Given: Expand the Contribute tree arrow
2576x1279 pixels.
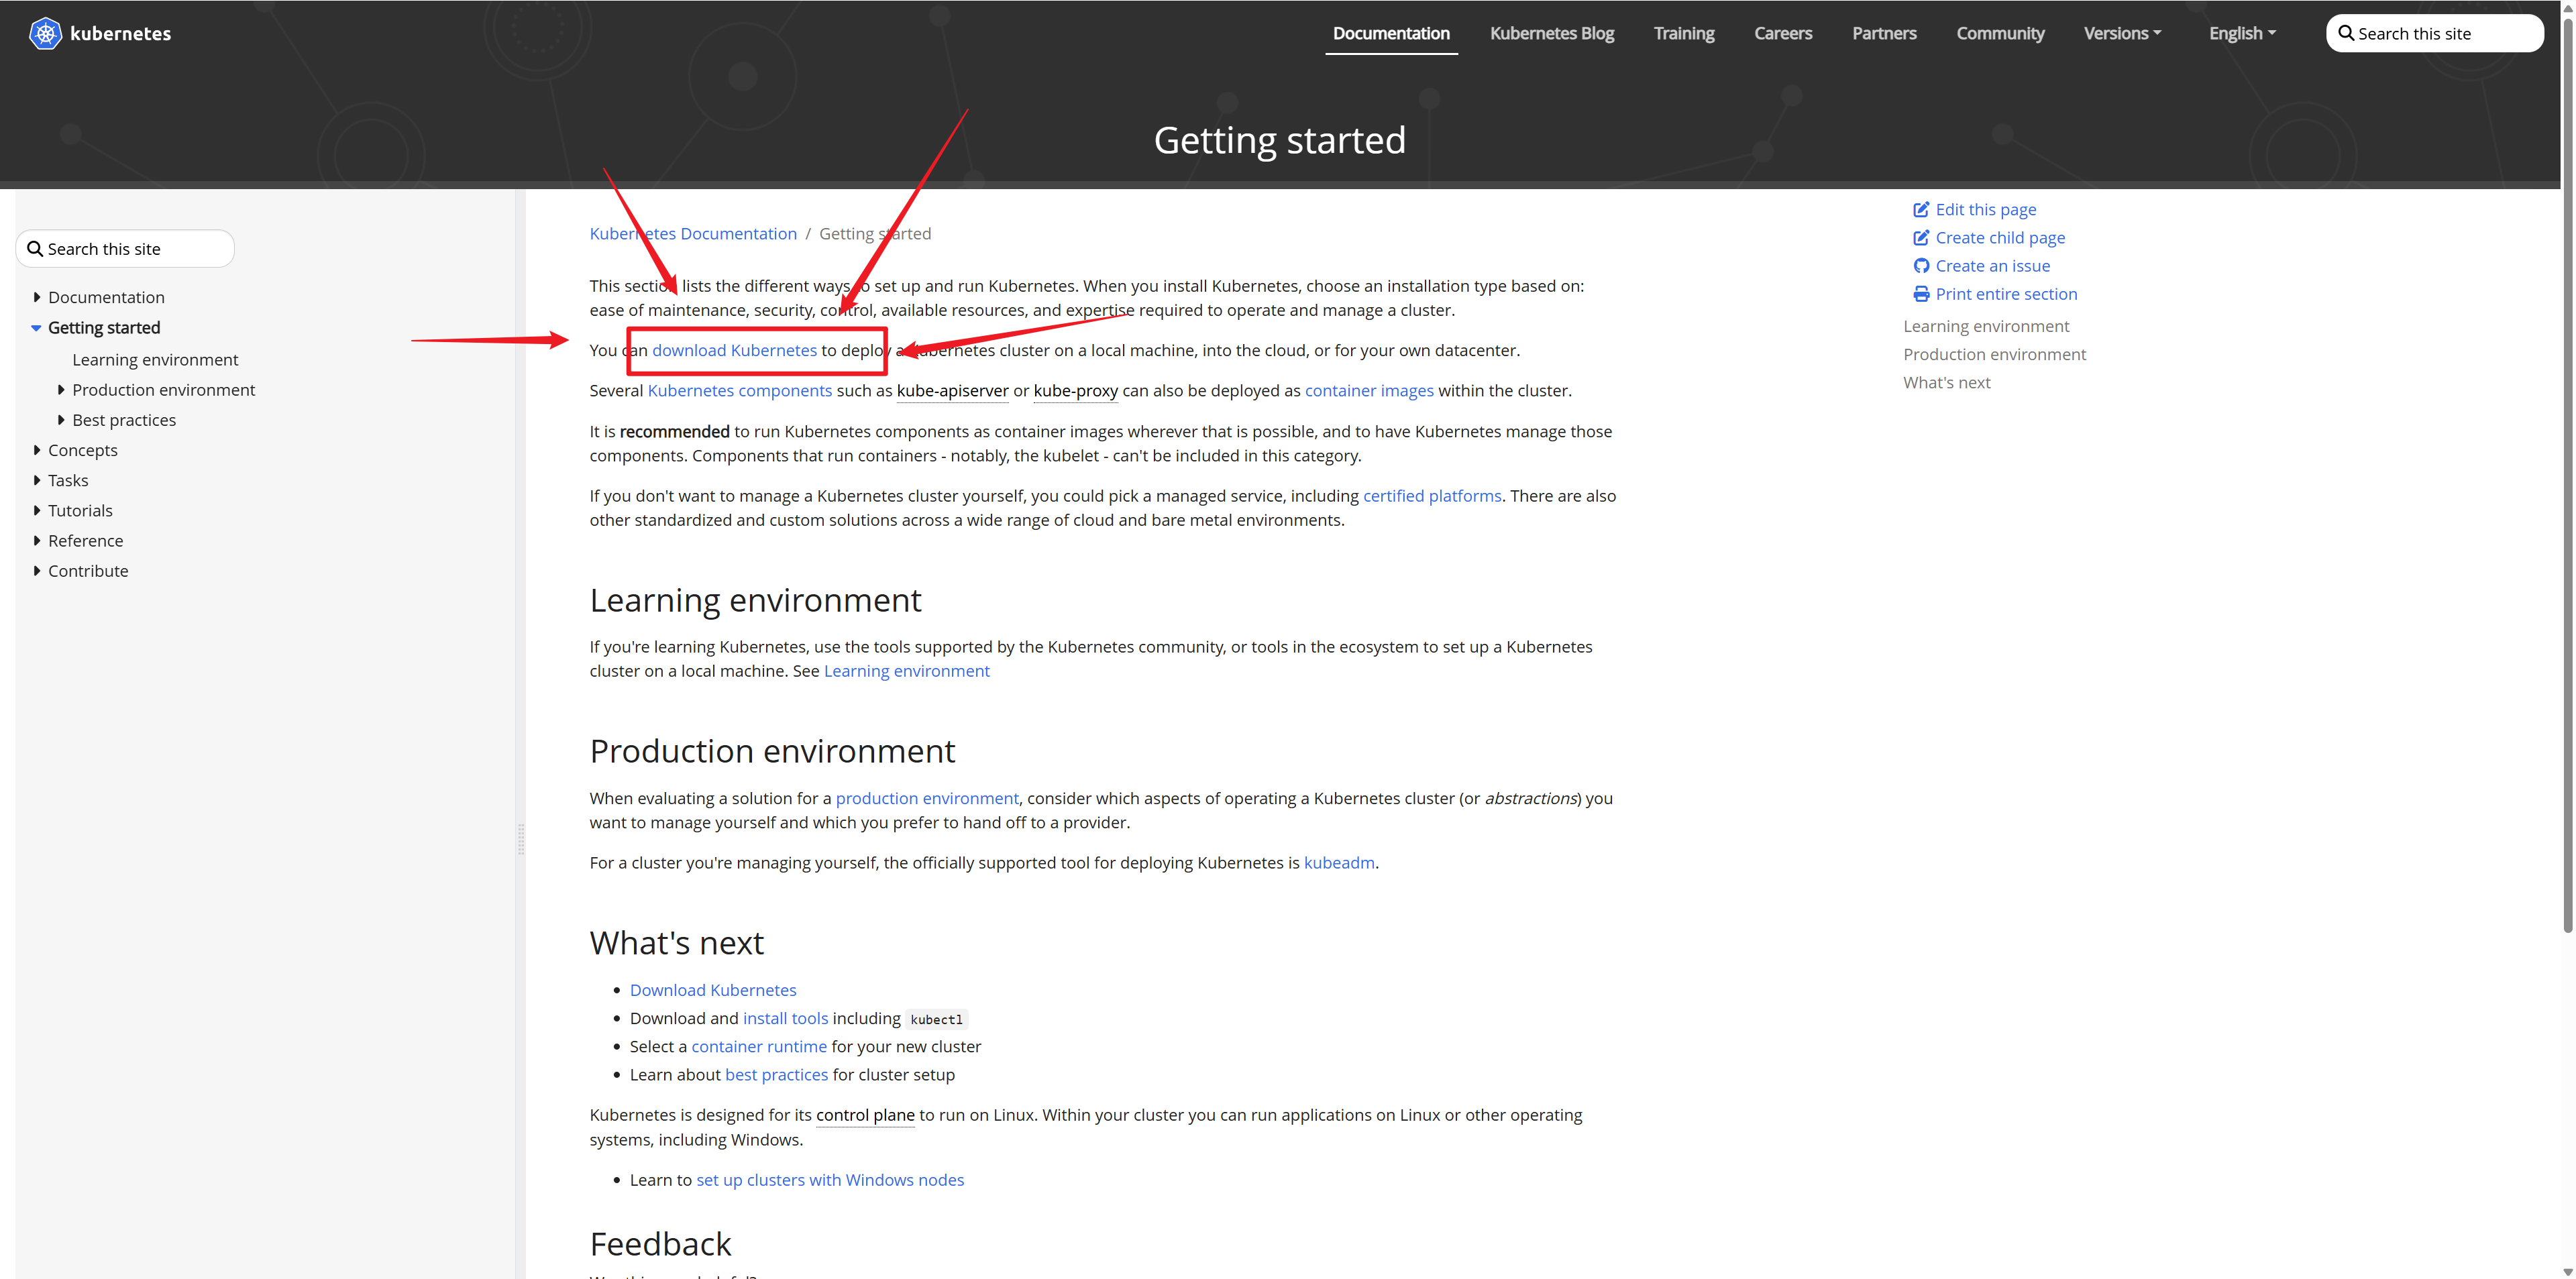Looking at the screenshot, I should (x=37, y=571).
